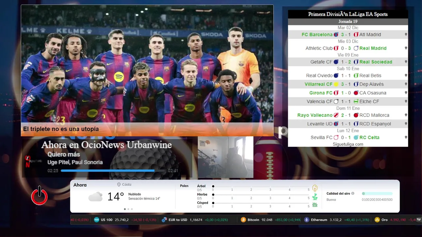The image size is (422, 237).
Task: Click the headline El triplete no es una utopía
Action: click(x=61, y=129)
